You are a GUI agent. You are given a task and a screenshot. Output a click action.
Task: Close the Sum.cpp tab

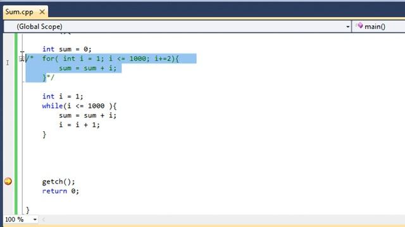tap(42, 12)
